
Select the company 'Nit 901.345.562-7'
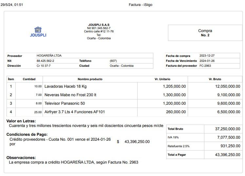99,28
